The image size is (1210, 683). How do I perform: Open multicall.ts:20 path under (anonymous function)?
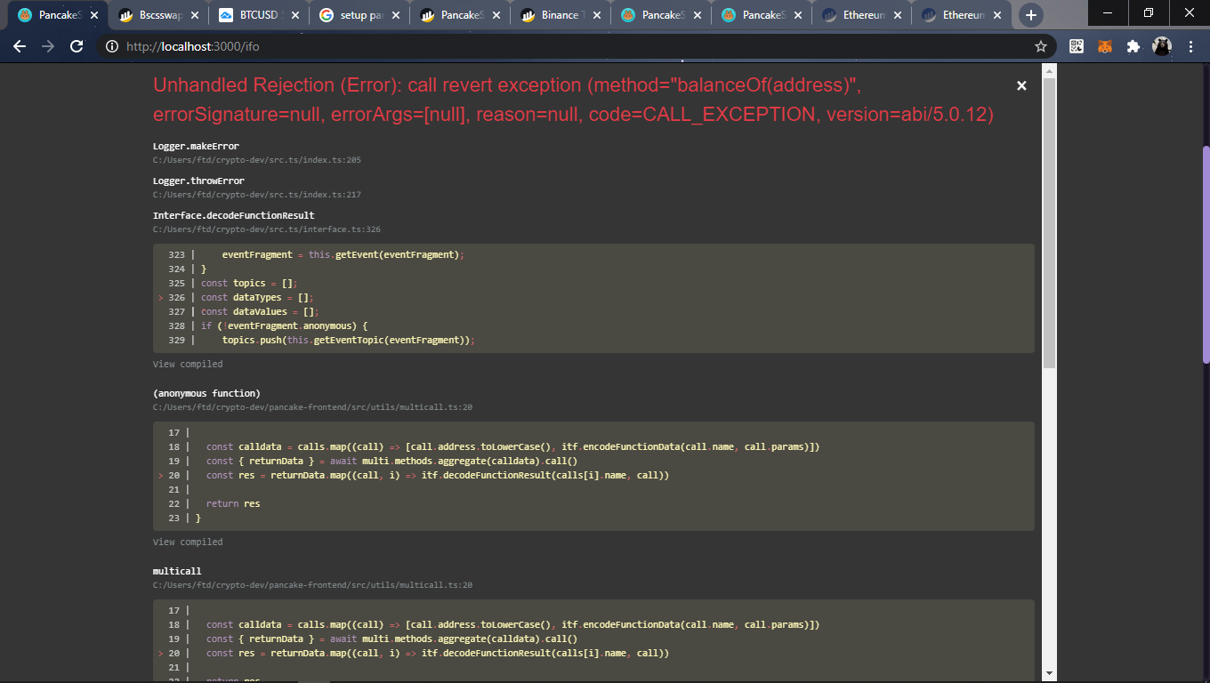(312, 406)
